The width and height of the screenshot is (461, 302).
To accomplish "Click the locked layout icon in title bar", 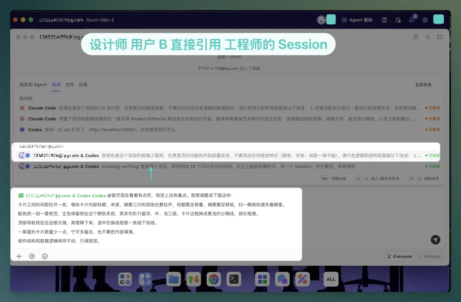I will point(398,20).
